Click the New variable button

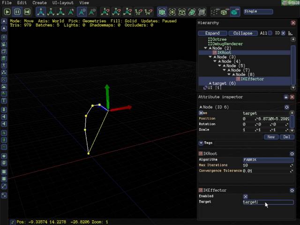[271, 137]
